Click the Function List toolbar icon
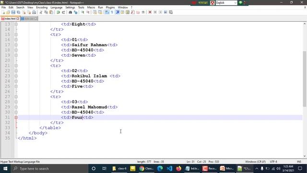This screenshot has width=307, height=173. (133, 12)
